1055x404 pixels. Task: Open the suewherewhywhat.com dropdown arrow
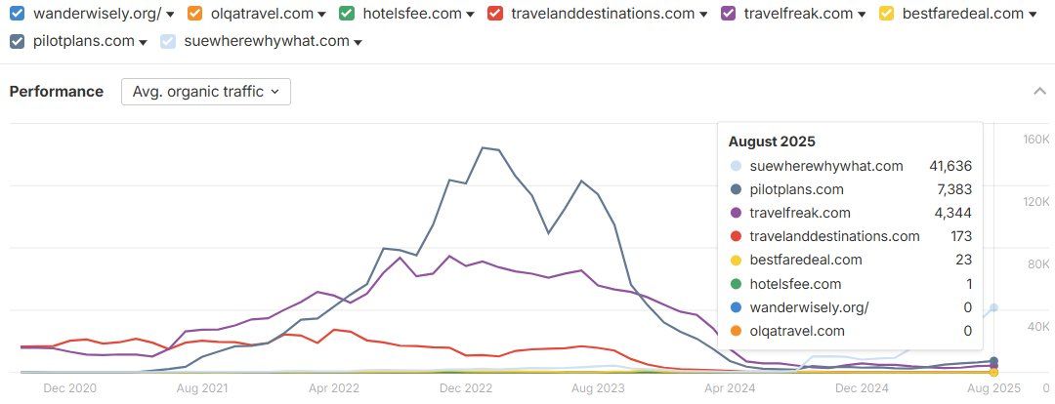[x=358, y=42]
